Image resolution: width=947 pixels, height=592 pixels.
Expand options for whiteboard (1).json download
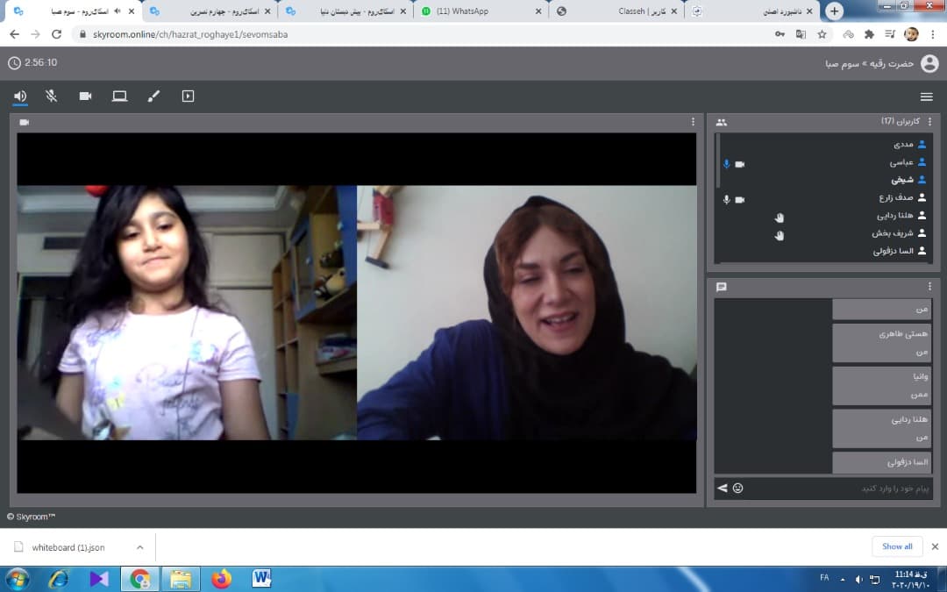click(x=139, y=547)
